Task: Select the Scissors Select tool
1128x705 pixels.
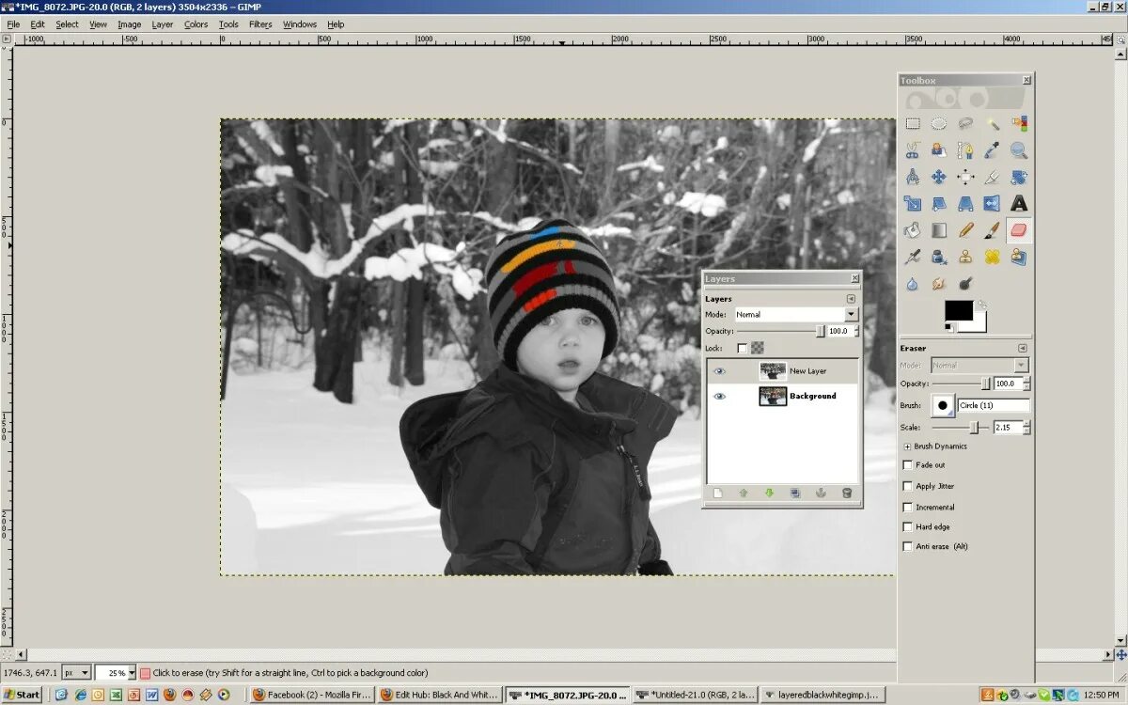Action: click(912, 149)
